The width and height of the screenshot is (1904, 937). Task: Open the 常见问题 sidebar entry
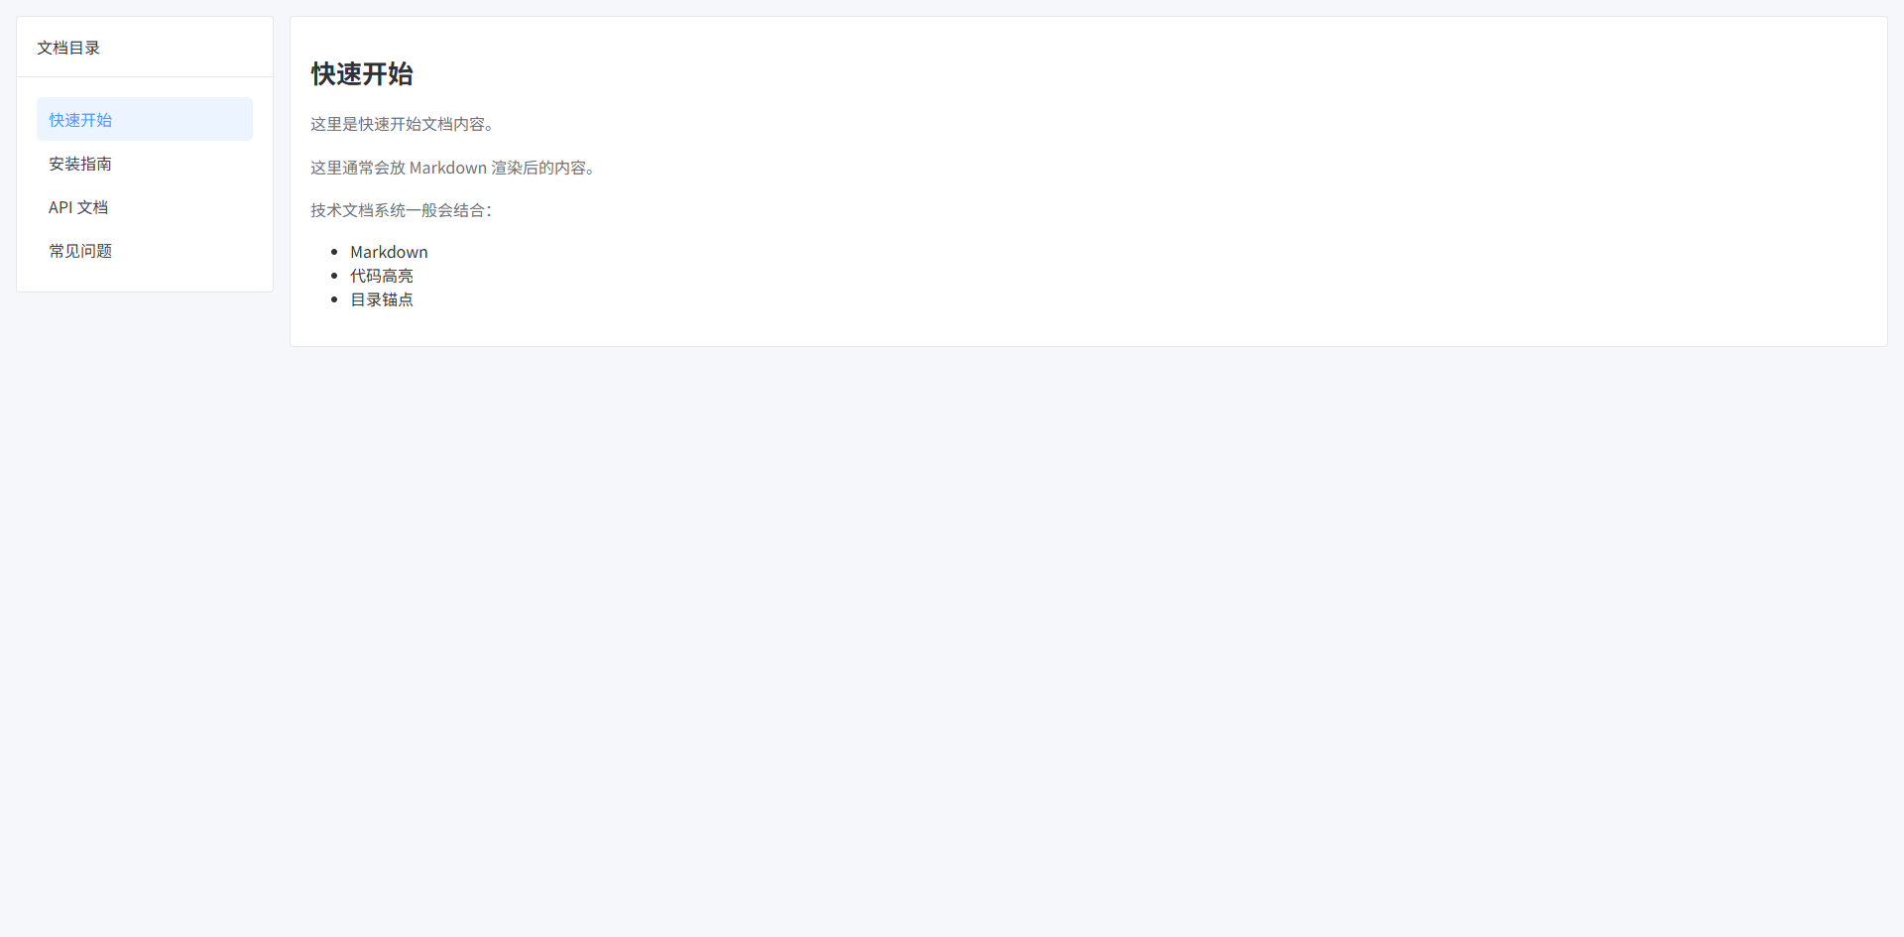145,250
